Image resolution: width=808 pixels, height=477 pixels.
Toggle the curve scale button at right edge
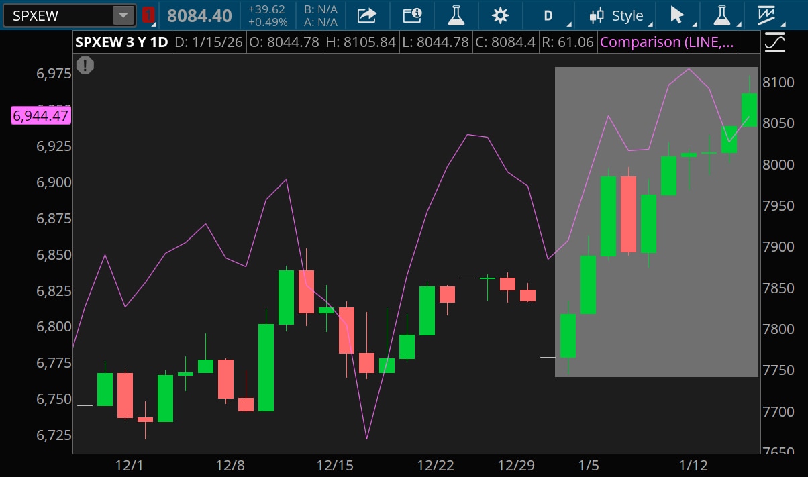(x=774, y=43)
